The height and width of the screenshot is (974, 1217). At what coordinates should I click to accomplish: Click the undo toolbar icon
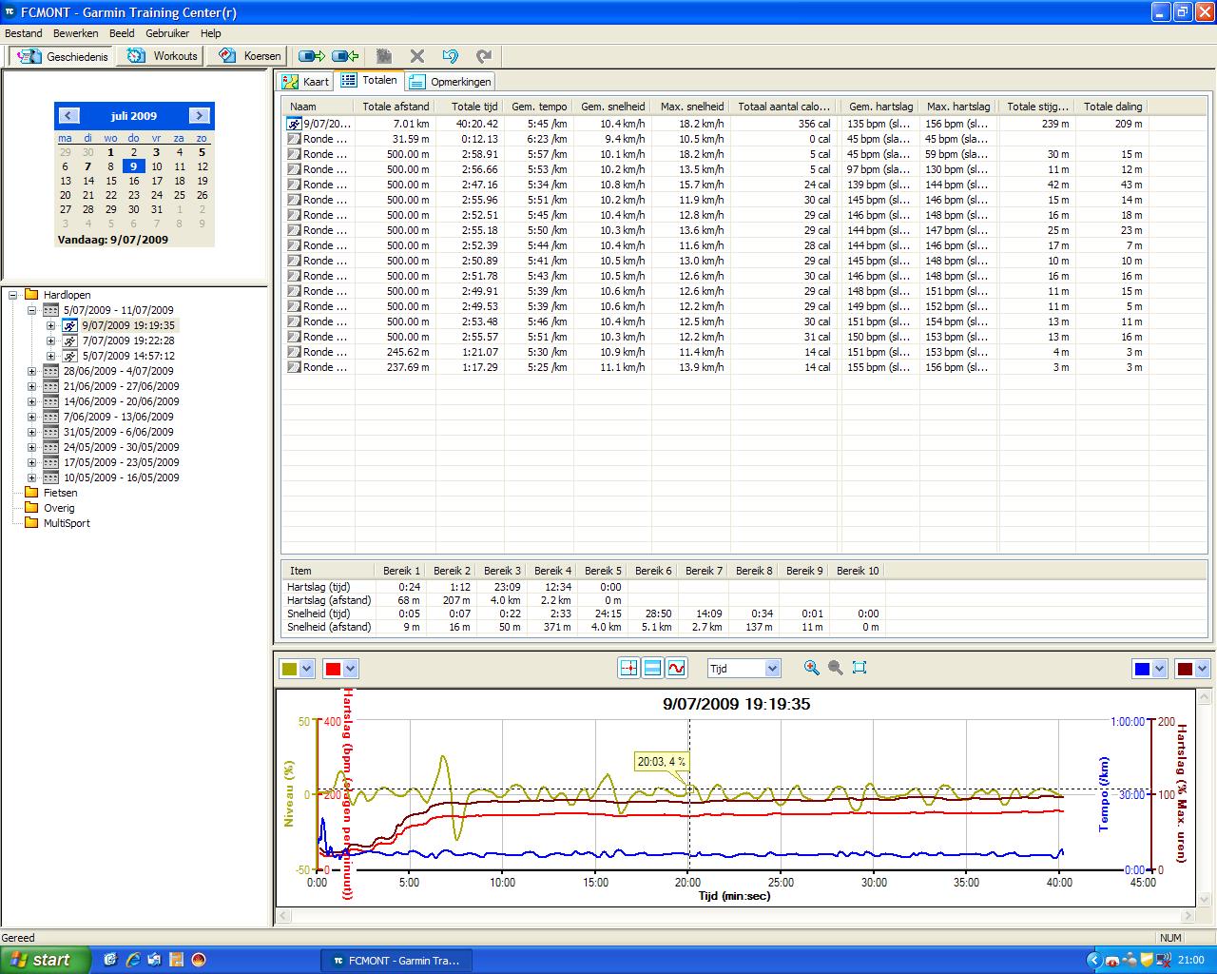[x=451, y=56]
